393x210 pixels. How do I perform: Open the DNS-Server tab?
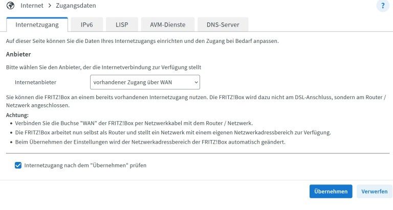pos(223,25)
